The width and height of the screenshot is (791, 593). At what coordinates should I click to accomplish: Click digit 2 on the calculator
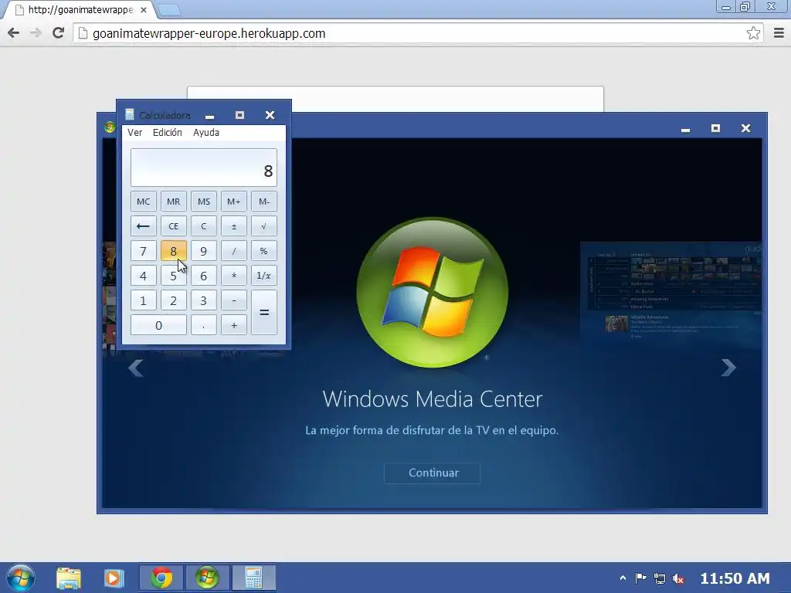click(x=174, y=300)
